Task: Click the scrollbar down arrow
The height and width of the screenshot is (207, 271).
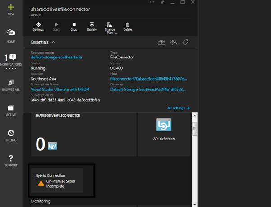Action: point(195,205)
